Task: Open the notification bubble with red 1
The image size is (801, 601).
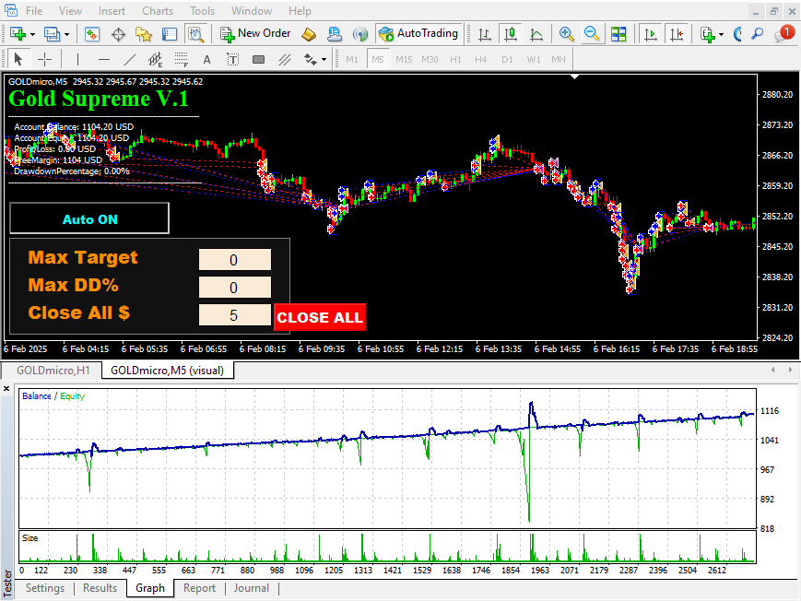Action: [784, 34]
